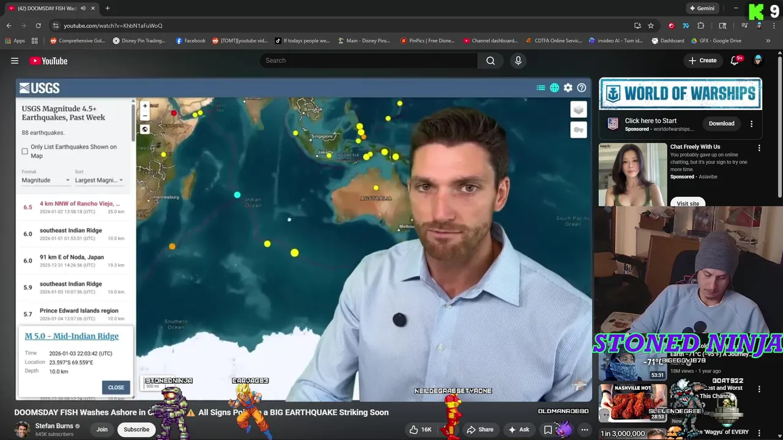Save the video with bookmark icon
The image size is (783, 440).
(548, 430)
